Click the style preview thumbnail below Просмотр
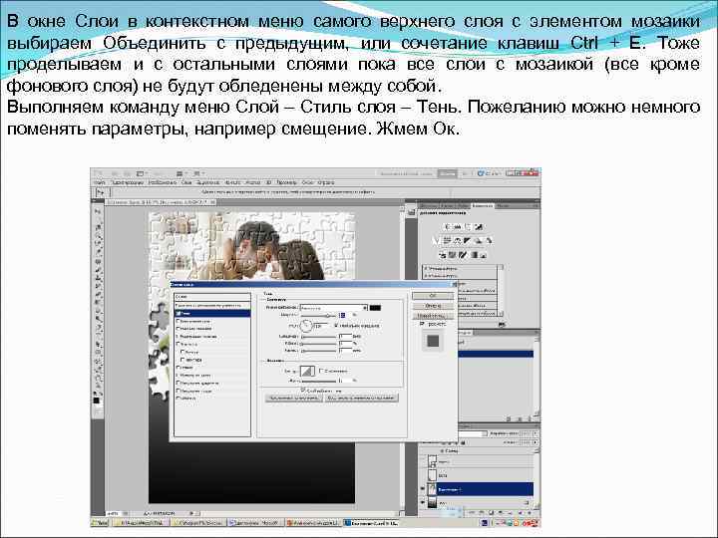 tap(433, 341)
